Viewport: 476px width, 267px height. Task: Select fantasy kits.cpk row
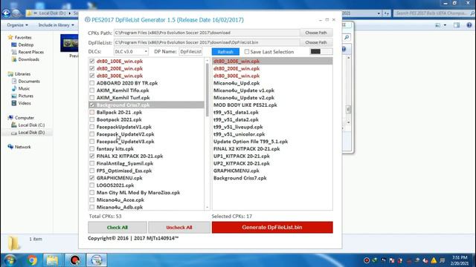tap(115, 148)
